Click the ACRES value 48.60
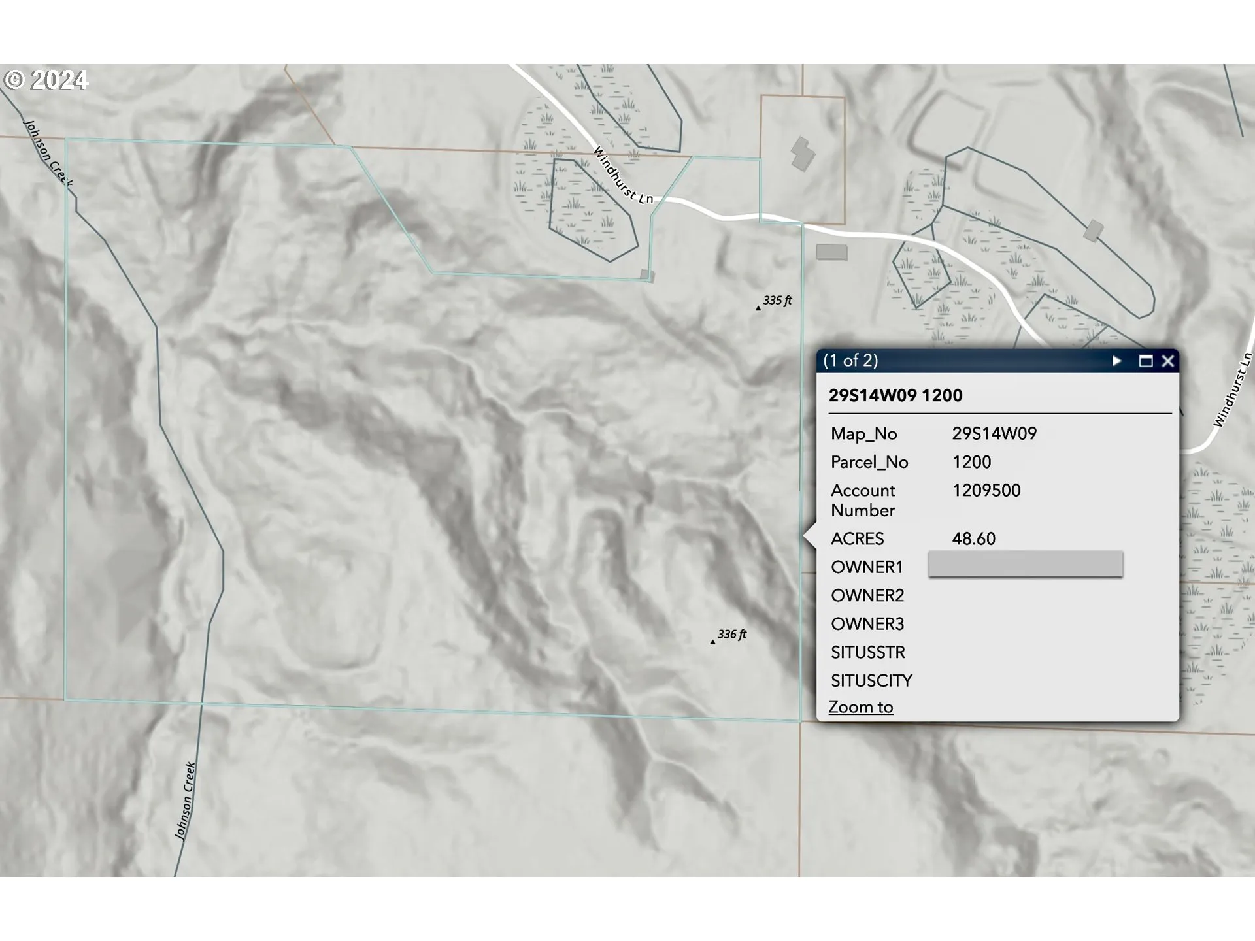The width and height of the screenshot is (1255, 941). (973, 539)
